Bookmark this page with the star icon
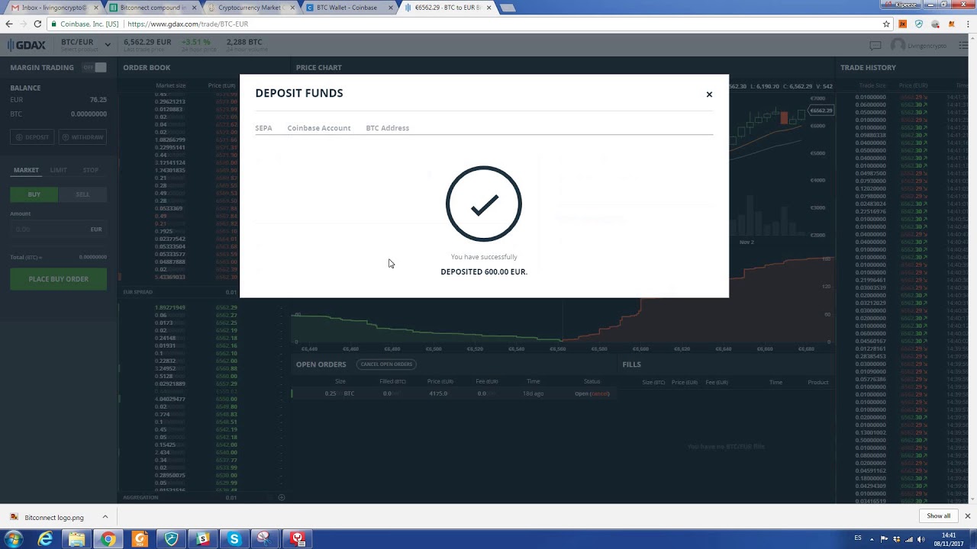Image resolution: width=977 pixels, height=549 pixels. (x=886, y=24)
